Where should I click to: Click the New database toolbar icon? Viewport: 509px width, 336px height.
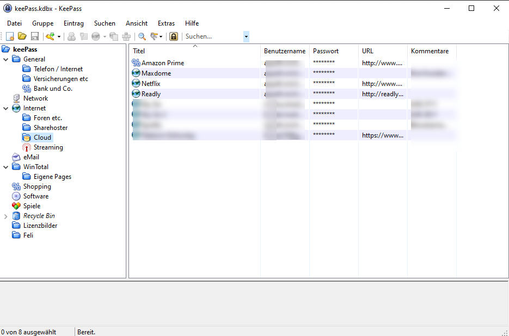pos(10,36)
